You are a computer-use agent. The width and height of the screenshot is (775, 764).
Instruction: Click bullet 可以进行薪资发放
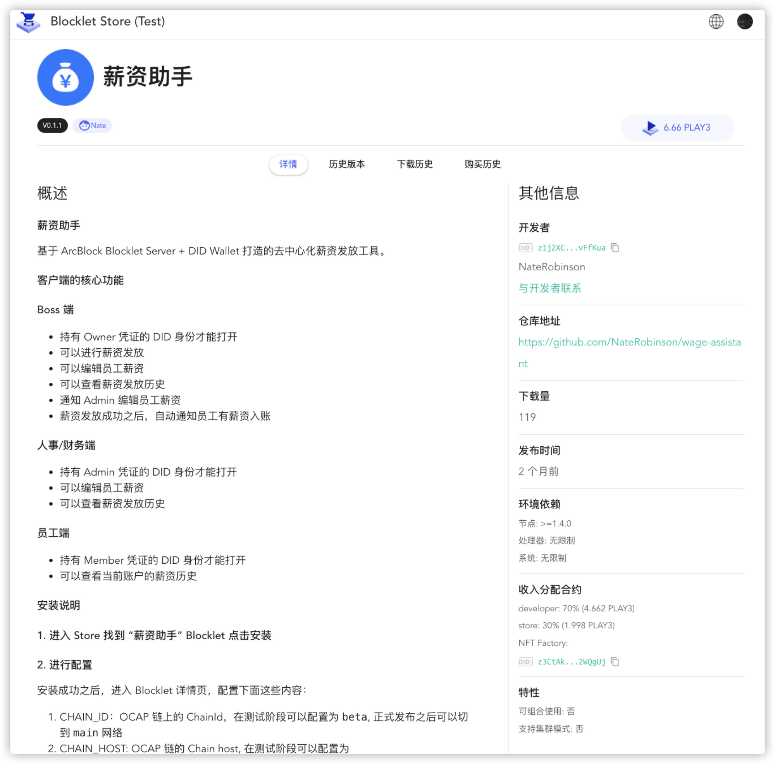click(102, 353)
